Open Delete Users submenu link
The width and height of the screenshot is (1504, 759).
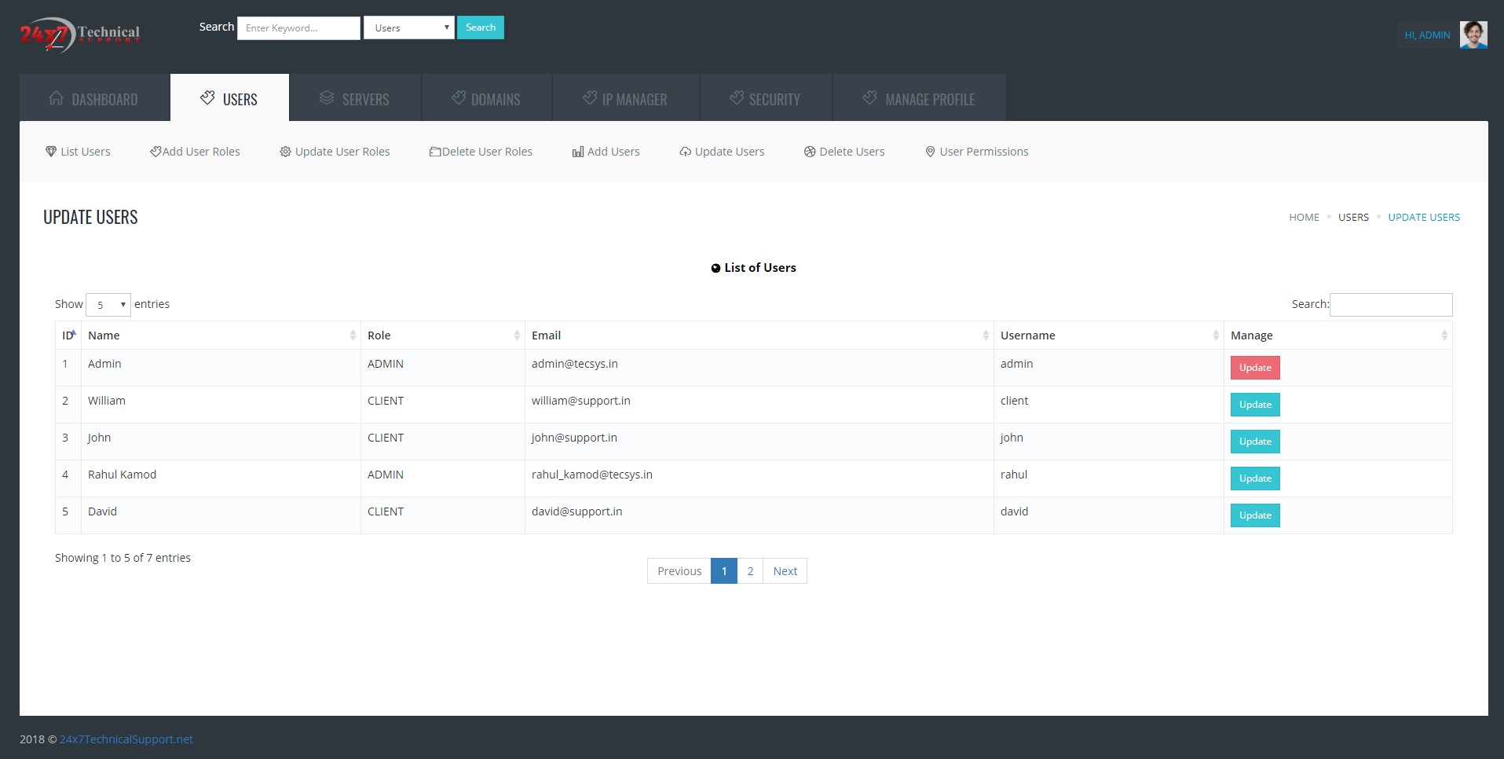point(844,152)
